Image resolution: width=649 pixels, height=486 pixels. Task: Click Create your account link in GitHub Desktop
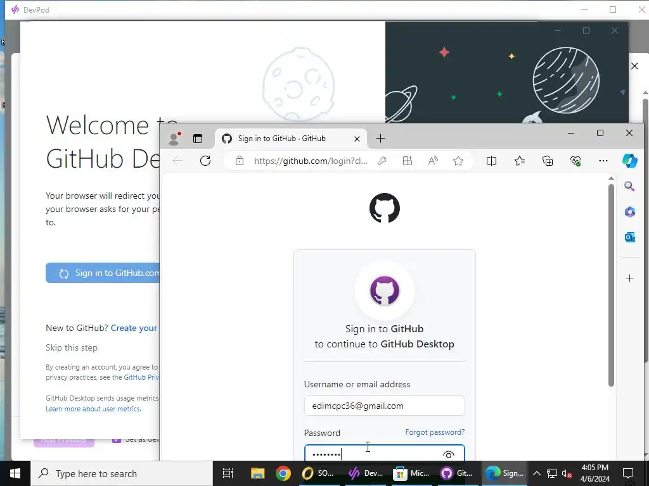pyautogui.click(x=134, y=328)
